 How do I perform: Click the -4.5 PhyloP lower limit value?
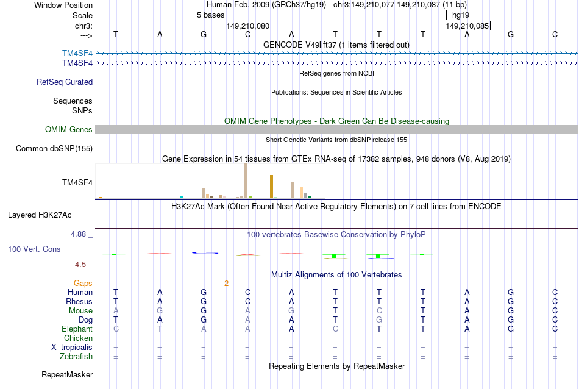(x=79, y=265)
